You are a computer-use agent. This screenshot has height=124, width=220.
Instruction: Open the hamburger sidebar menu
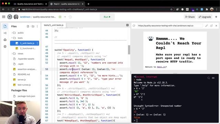coord(4,17)
